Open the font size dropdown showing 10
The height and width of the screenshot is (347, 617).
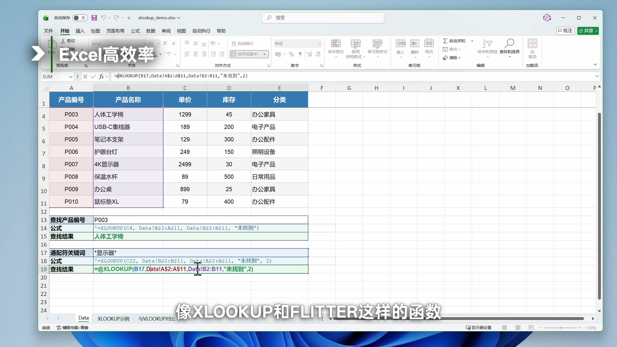(158, 43)
